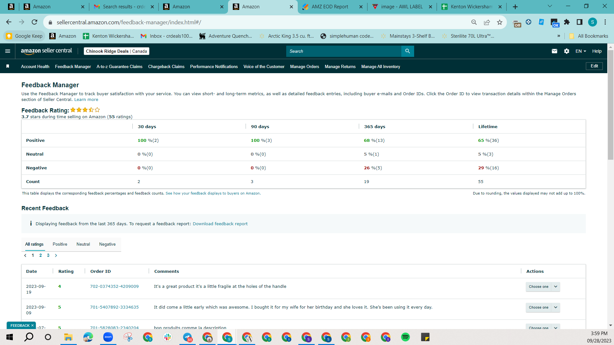
Task: Open the tab search dropdown arrow
Action: tap(550, 6)
